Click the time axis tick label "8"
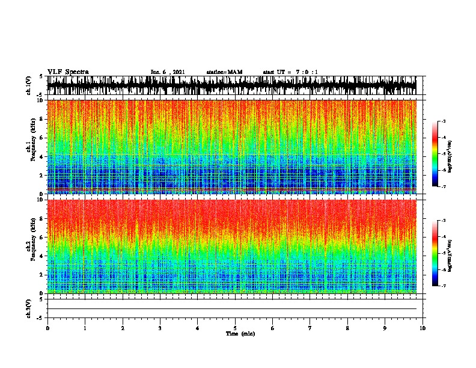Image resolution: width=476 pixels, height=368 pixels. click(x=347, y=328)
